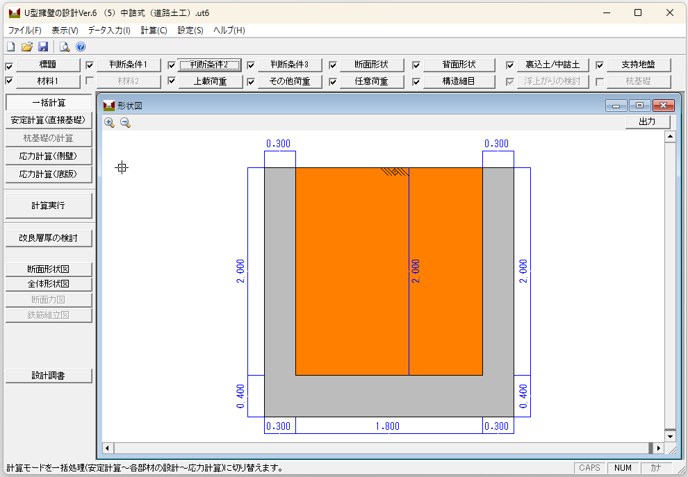The width and height of the screenshot is (688, 477).
Task: Toggle the checkbox next to 支持地盤
Action: [x=600, y=66]
